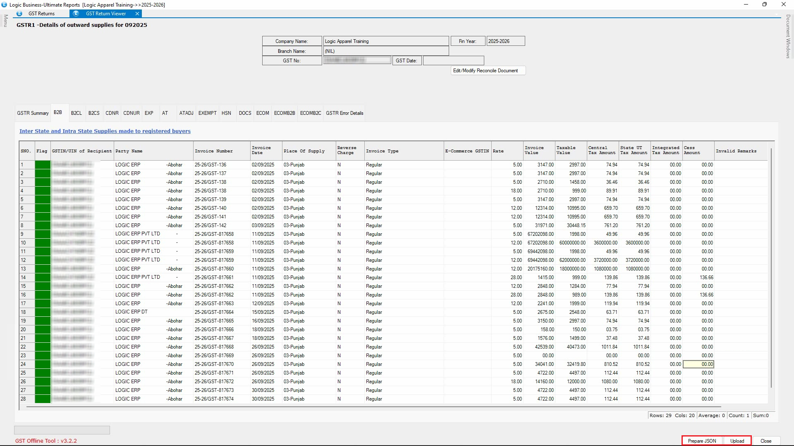This screenshot has width=794, height=446.
Task: Switch to the GSTR Summary tab
Action: click(x=33, y=113)
